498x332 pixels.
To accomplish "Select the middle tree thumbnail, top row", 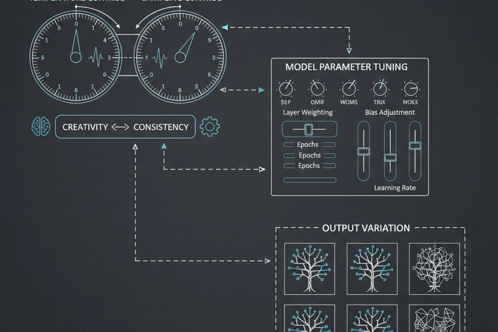I will point(372,269).
